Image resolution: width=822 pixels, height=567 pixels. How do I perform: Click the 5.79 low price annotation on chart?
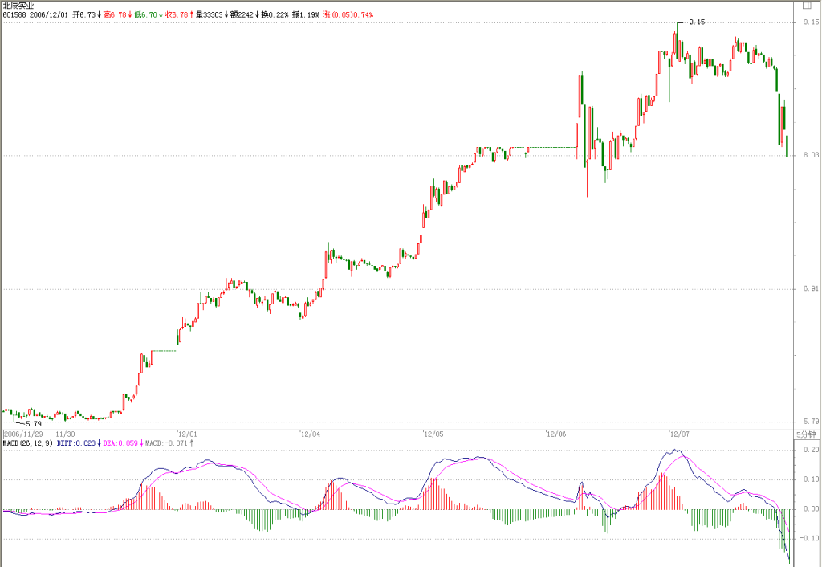tap(33, 424)
